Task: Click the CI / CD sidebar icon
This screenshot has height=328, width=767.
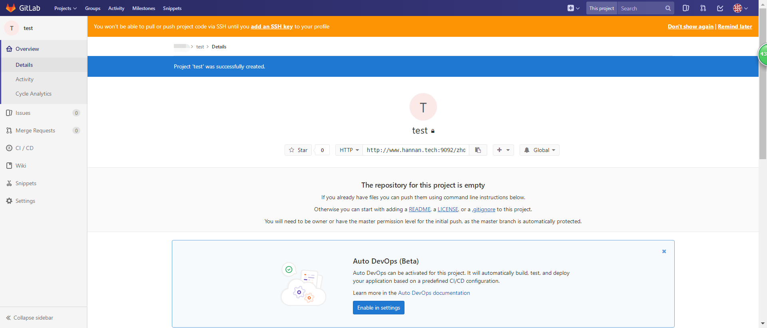Action: pos(9,148)
